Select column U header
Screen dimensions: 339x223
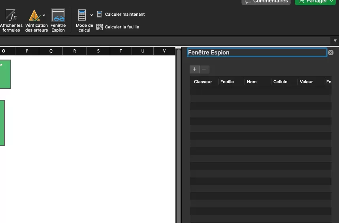143,51
